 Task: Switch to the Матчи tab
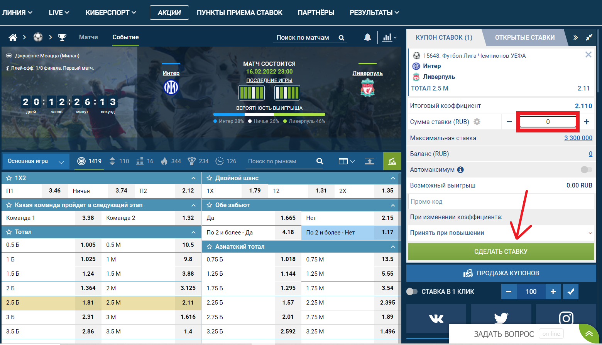click(88, 37)
